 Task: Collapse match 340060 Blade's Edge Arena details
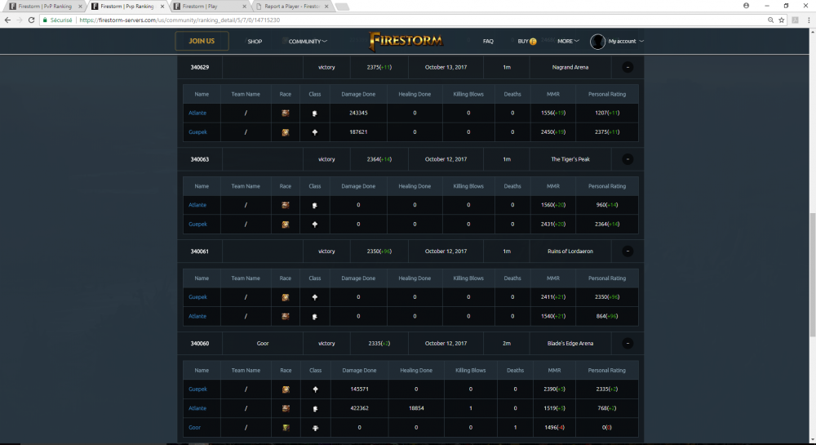tap(628, 344)
